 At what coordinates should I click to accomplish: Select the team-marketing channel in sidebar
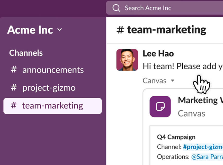pyautogui.click(x=53, y=106)
